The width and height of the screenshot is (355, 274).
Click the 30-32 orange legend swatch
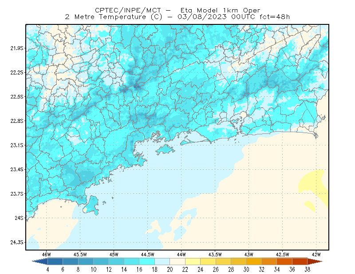[254, 262]
